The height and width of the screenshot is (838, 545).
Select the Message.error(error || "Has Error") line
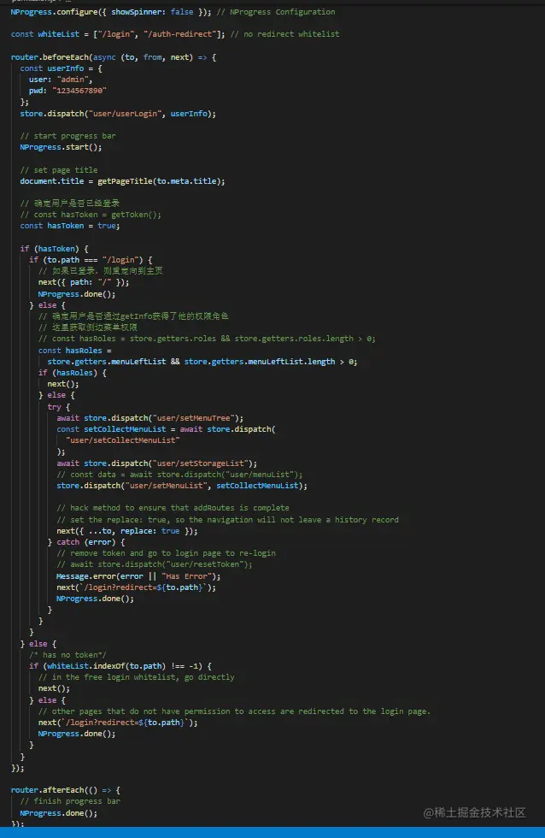[x=138, y=576]
